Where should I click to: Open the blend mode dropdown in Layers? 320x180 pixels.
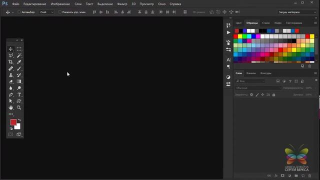point(258,88)
